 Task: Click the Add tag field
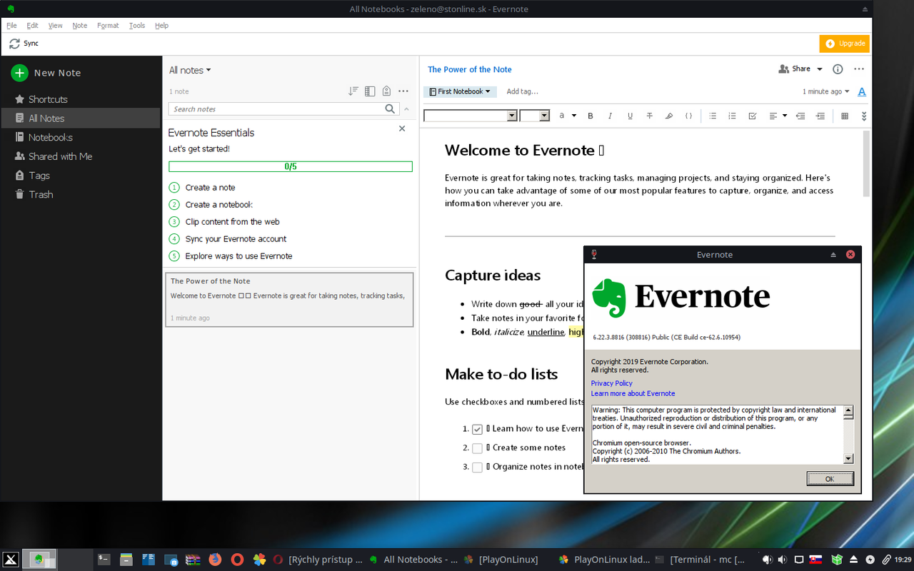coord(522,91)
